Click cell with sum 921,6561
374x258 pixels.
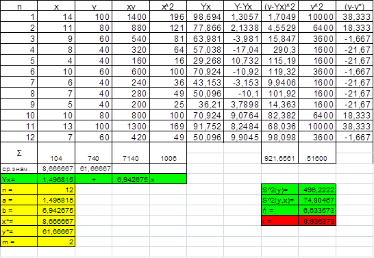[279, 153]
